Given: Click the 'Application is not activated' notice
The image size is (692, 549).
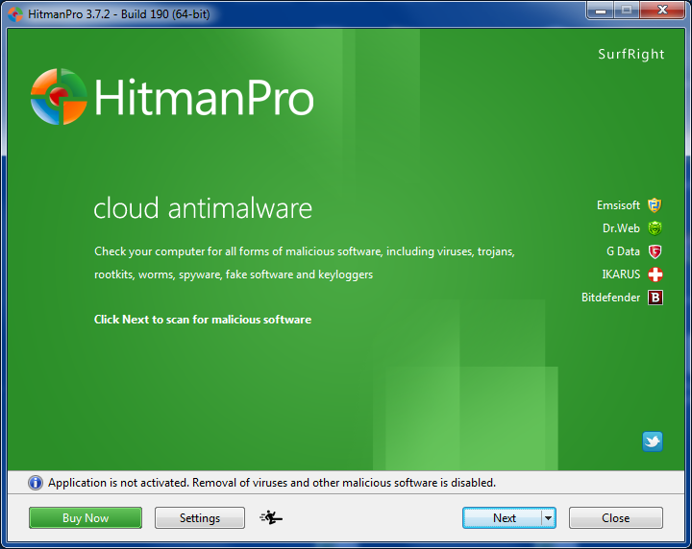Looking at the screenshot, I should 272,483.
